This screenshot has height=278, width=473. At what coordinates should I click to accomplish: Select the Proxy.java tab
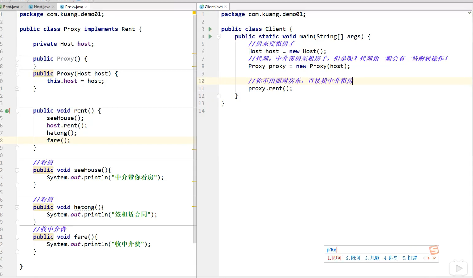[74, 6]
